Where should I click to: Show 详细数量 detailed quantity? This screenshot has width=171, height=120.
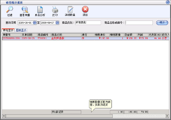click(x=70, y=11)
